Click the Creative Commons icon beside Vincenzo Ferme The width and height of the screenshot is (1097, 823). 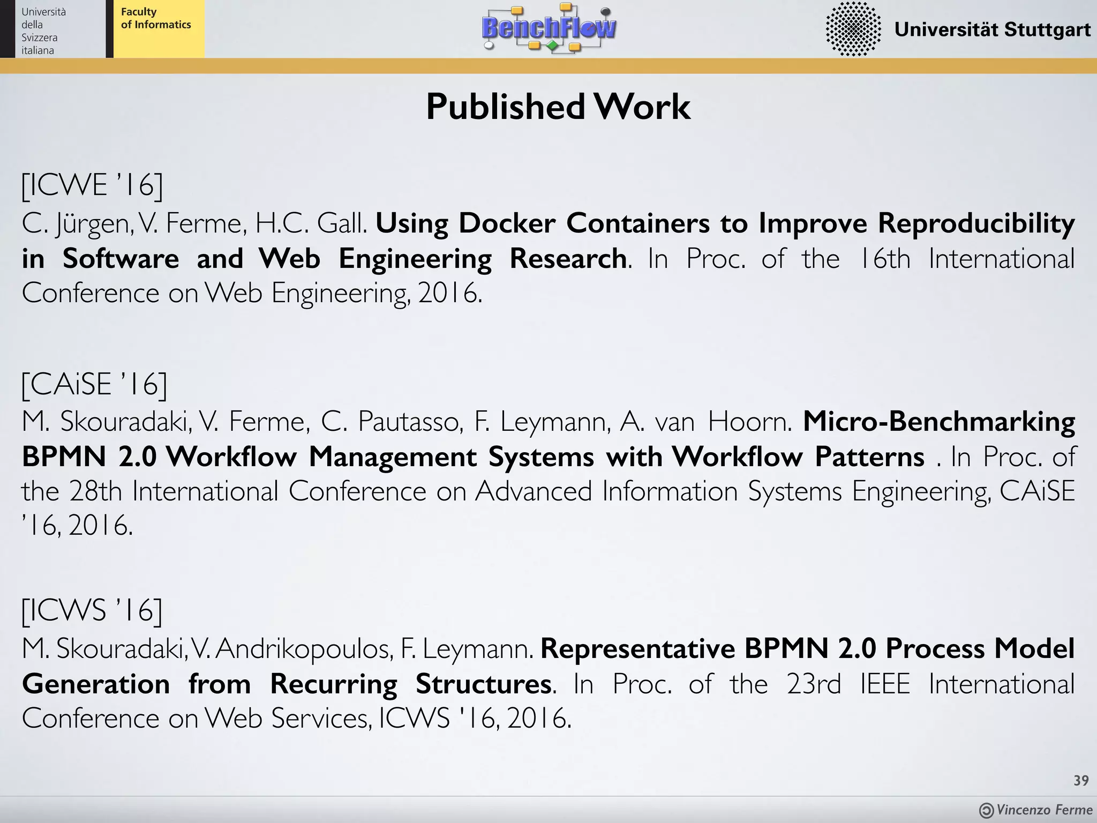[x=986, y=810]
